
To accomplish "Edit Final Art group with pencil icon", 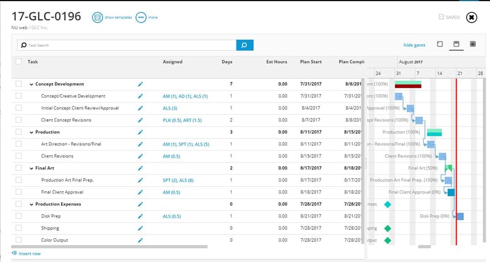I will (140, 168).
